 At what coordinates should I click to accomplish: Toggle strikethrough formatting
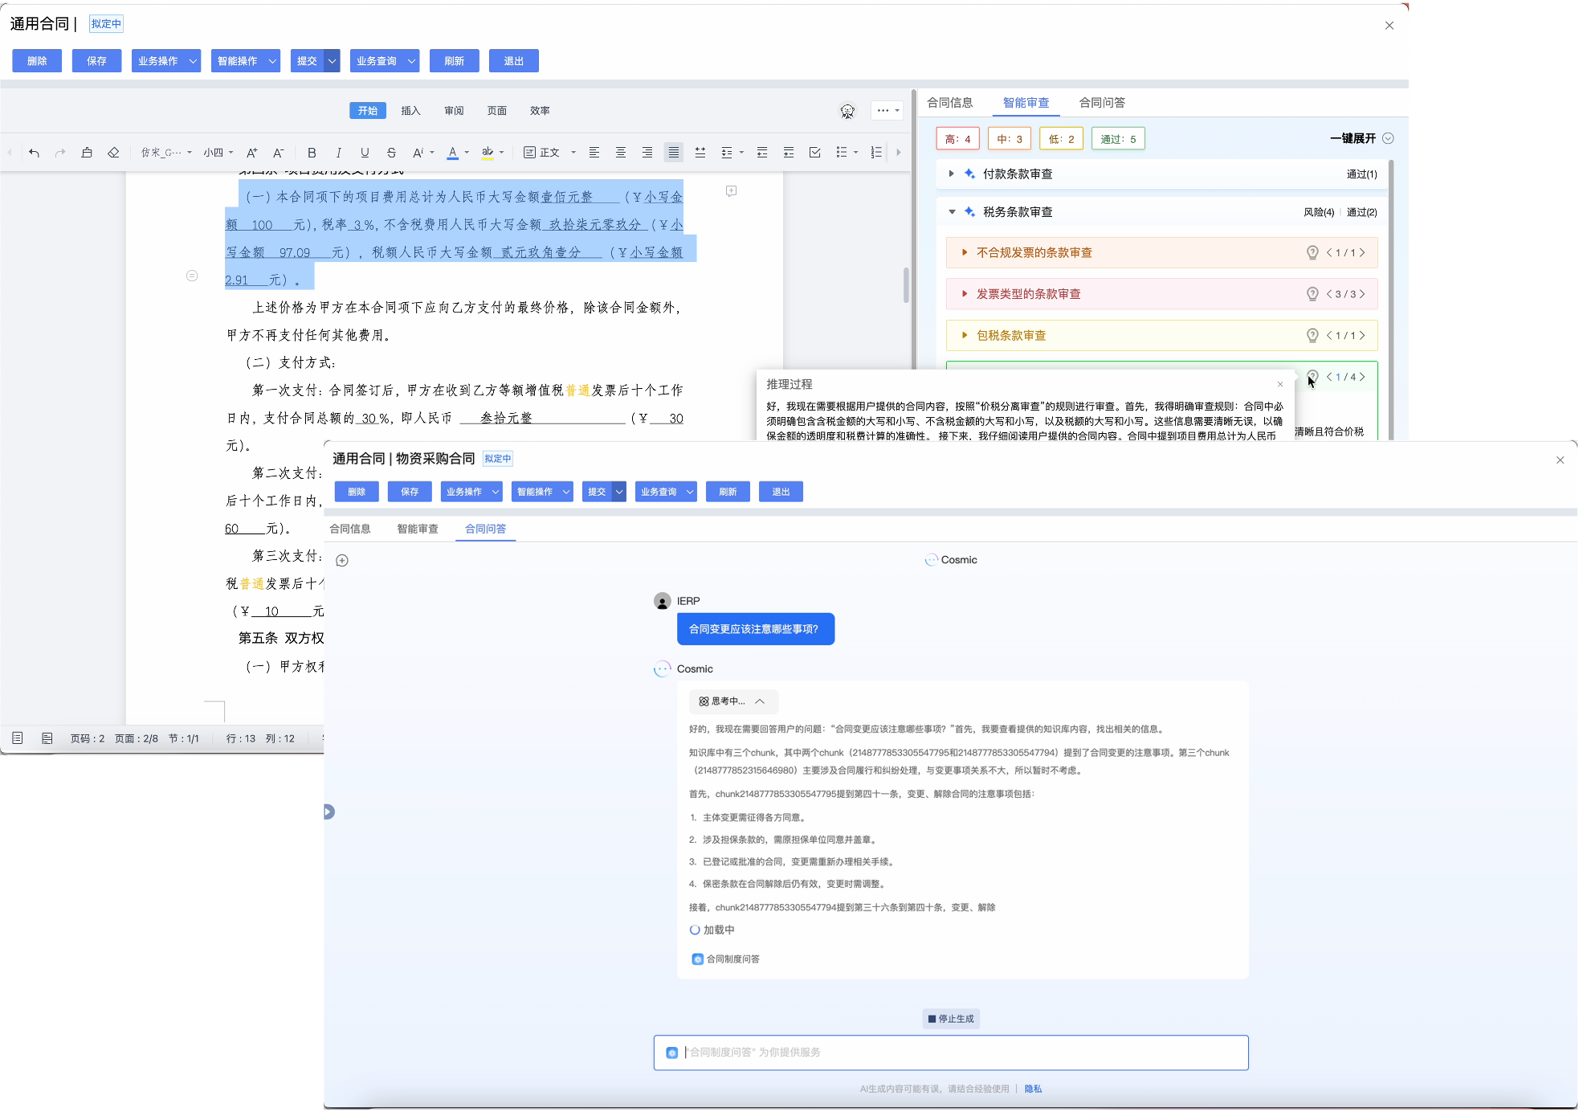point(391,153)
